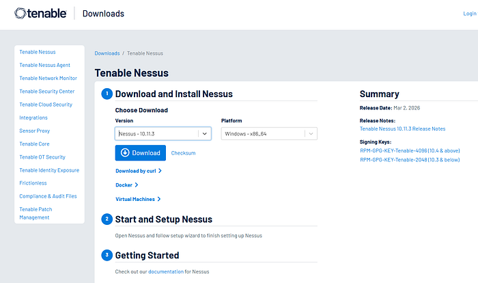Click the 'Tenable Nessus' page heading
Image resolution: width=478 pixels, height=283 pixels.
click(131, 73)
